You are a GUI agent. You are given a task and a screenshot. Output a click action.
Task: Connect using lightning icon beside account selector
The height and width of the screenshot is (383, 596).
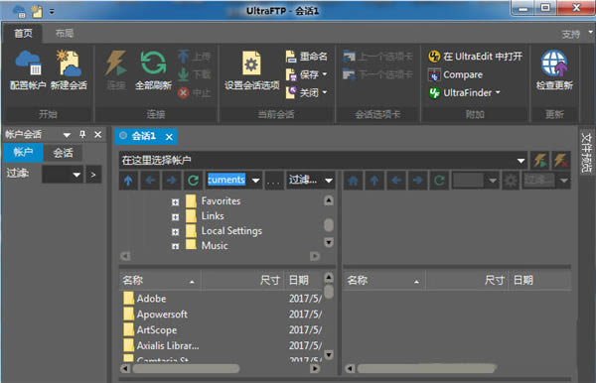(x=540, y=160)
